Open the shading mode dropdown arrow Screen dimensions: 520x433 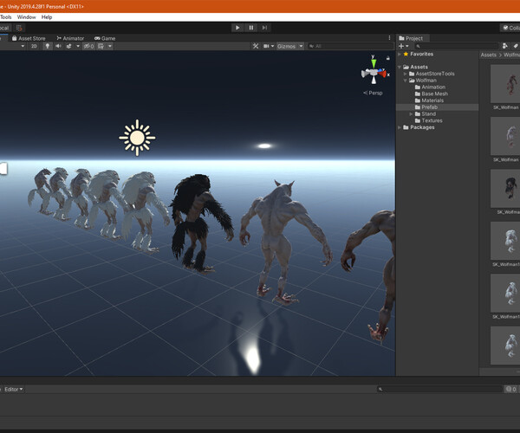(23, 46)
